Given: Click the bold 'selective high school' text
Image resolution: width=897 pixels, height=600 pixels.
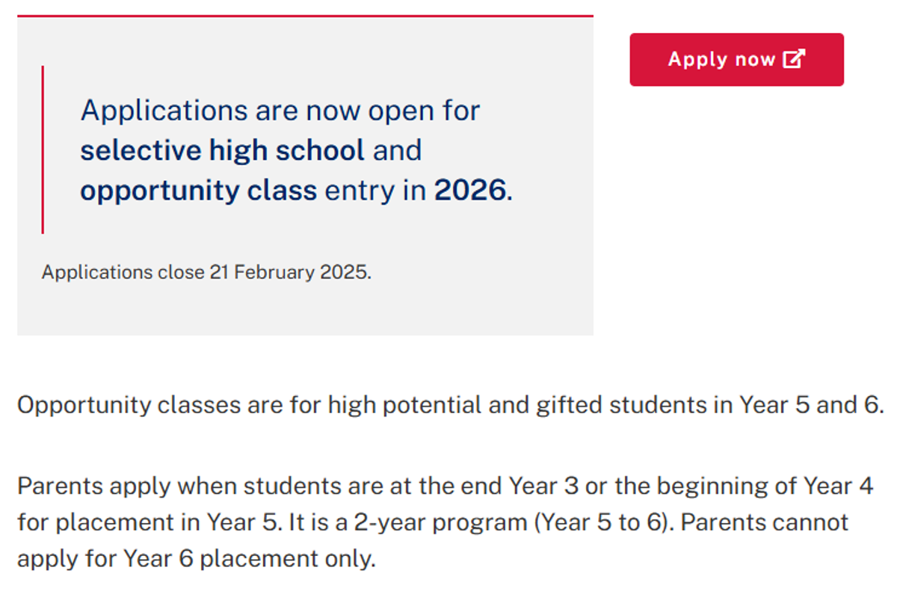Looking at the screenshot, I should click(x=223, y=150).
